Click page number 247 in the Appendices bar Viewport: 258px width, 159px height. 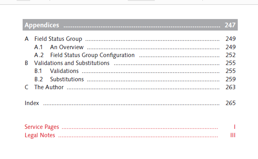230,25
